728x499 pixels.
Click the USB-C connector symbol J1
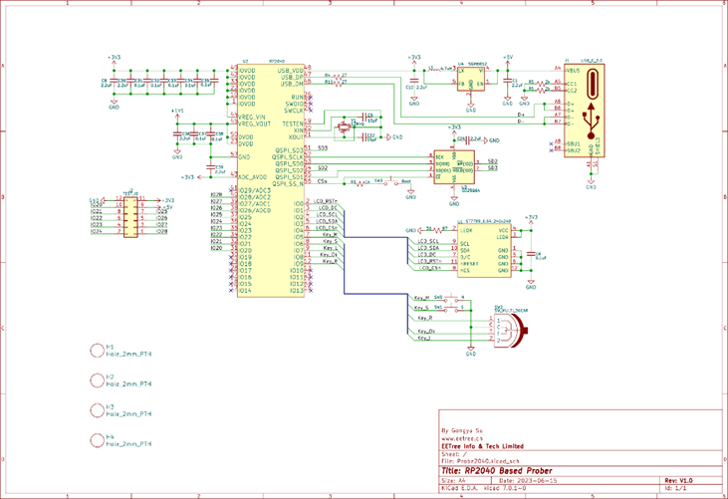point(584,111)
